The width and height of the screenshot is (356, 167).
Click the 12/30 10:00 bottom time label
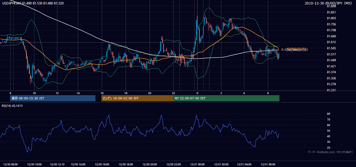coord(35,164)
